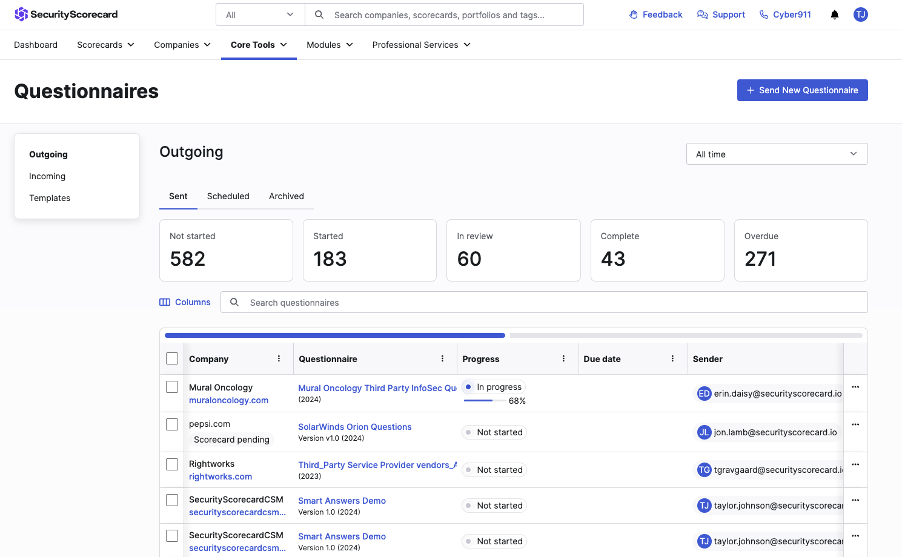Open SolarWinds Orion Questions questionnaire

pos(355,427)
